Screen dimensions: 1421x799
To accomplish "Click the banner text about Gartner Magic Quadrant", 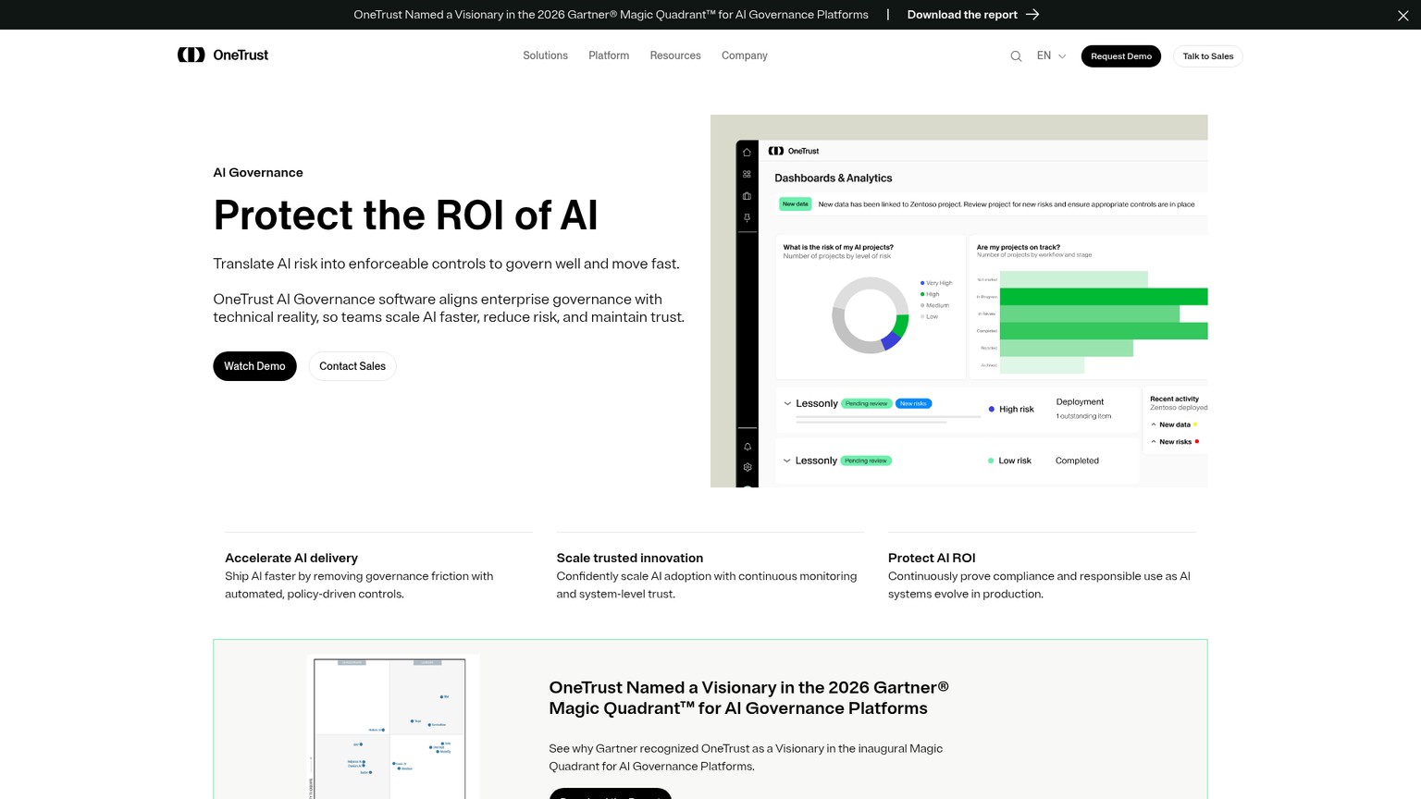I will [611, 15].
